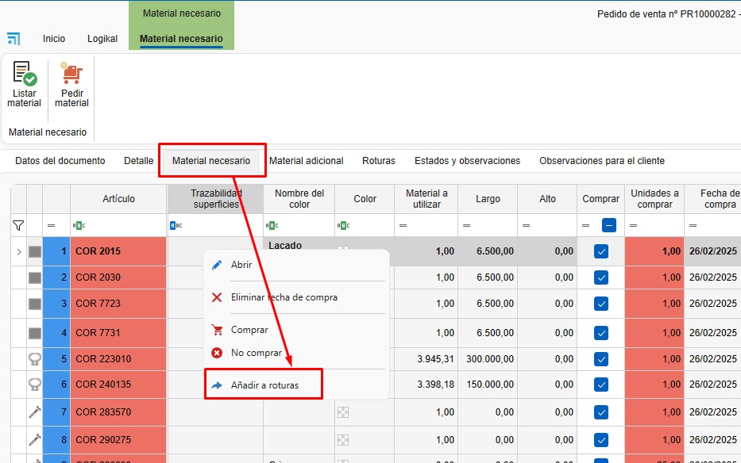Open the ABC filter operator under Color

[344, 226]
